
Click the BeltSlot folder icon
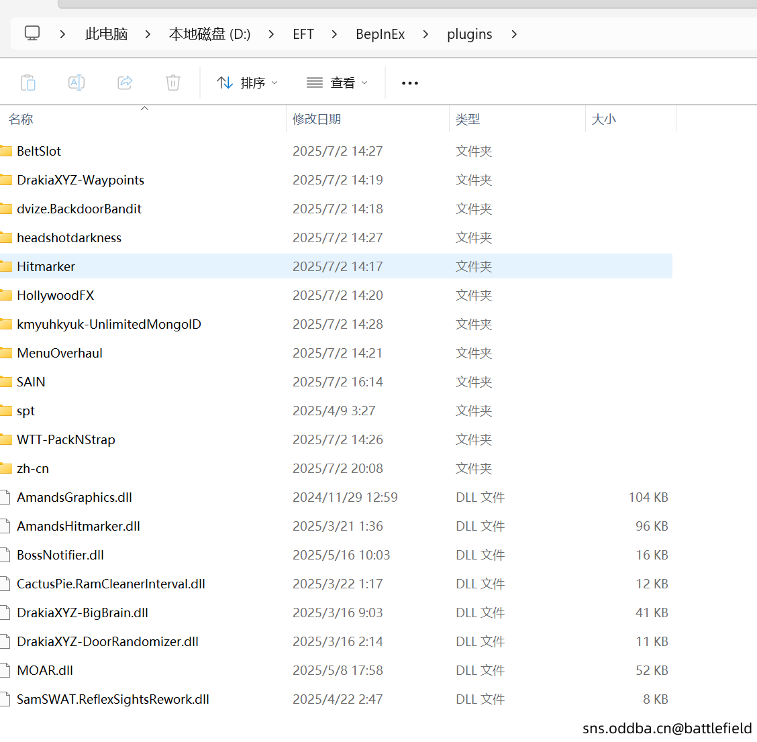tap(6, 151)
